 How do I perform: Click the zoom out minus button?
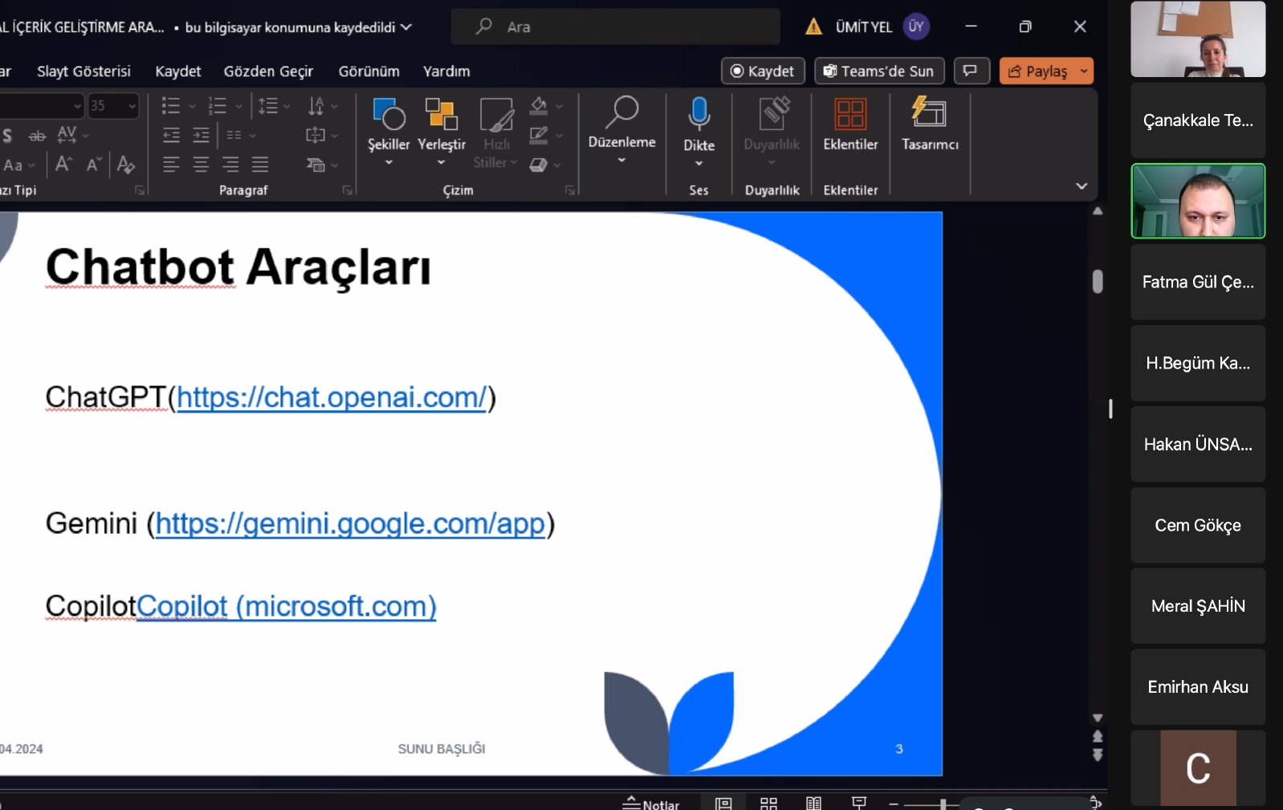[x=894, y=804]
